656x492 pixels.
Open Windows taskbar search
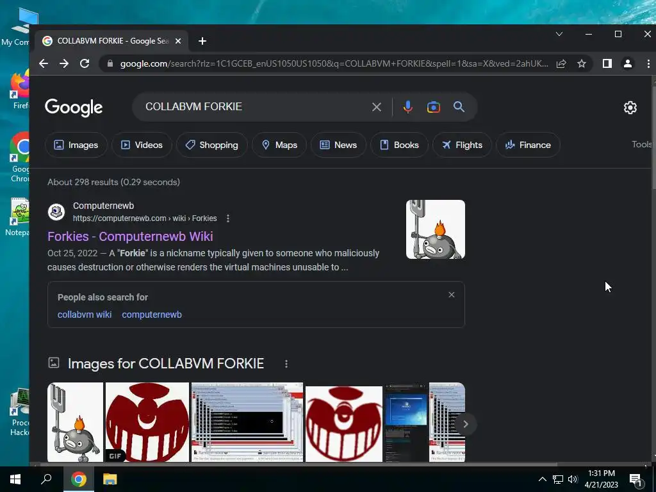pos(46,479)
